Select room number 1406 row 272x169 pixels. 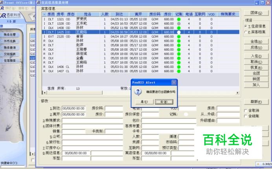tap(140, 67)
